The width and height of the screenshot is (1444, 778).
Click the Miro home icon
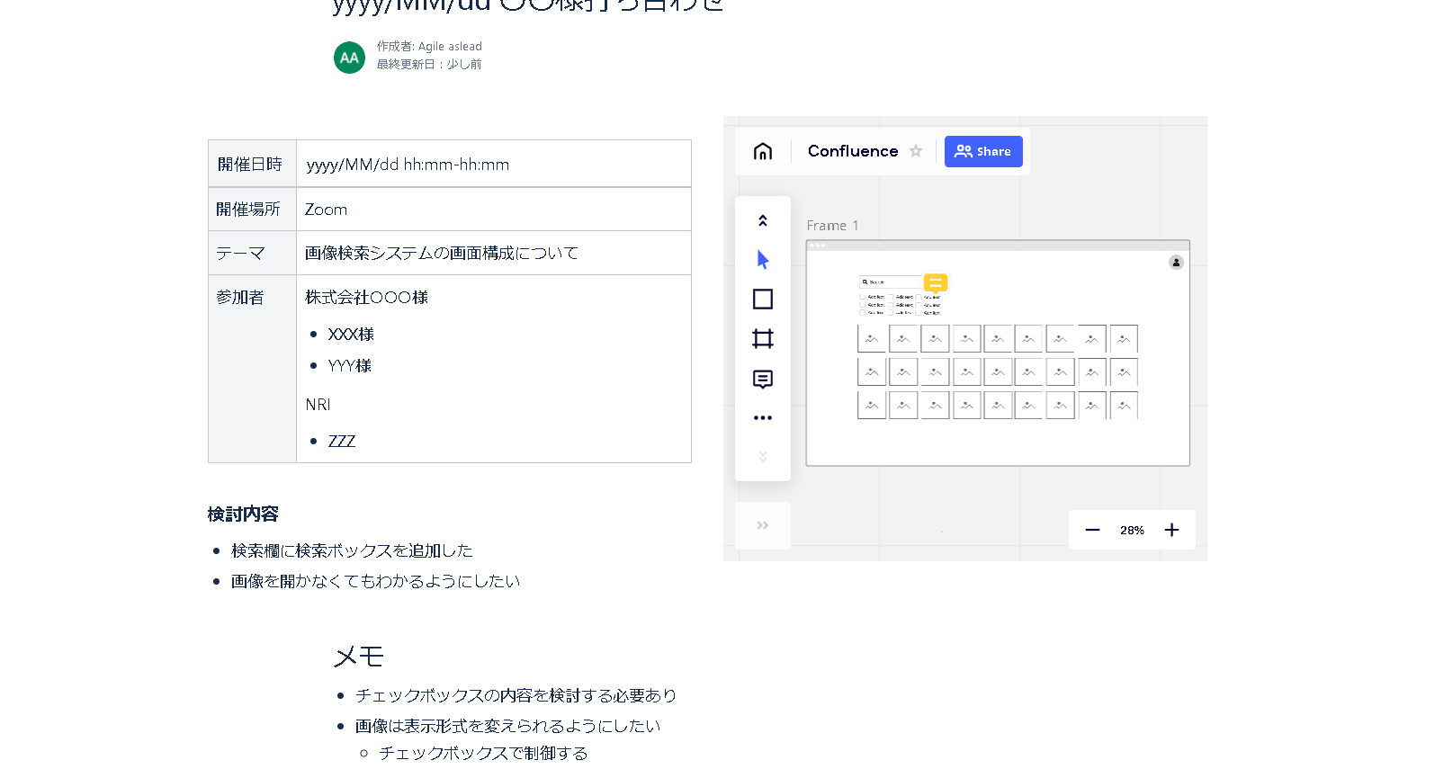tap(763, 151)
